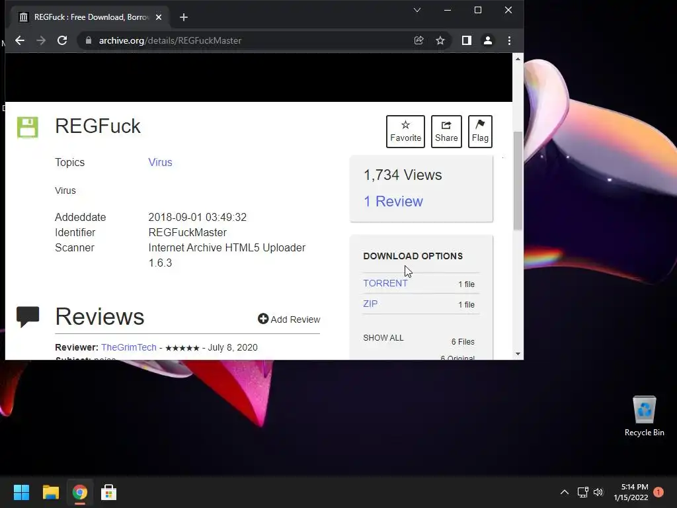Open the Chrome profile icon

pos(488,40)
